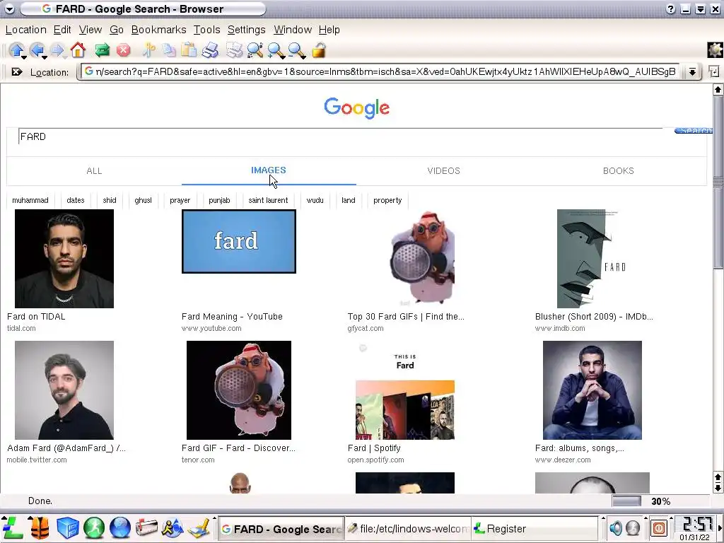This screenshot has width=724, height=543.
Task: Open the Lindows L launch menu
Action: point(12,527)
